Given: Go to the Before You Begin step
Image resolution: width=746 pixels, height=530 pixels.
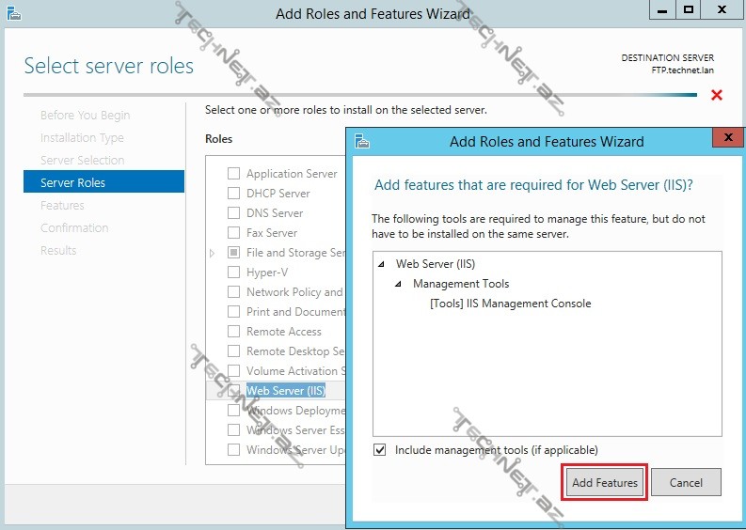Looking at the screenshot, I should (x=85, y=115).
